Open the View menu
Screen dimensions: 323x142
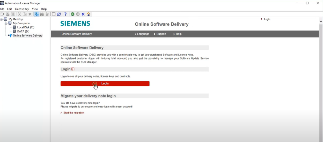35,9
